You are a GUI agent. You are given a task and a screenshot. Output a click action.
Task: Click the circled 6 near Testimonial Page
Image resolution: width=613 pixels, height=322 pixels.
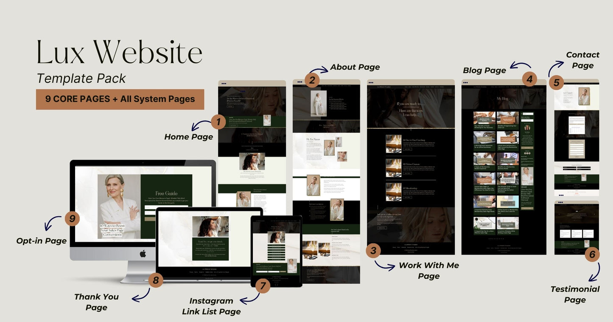pyautogui.click(x=592, y=255)
